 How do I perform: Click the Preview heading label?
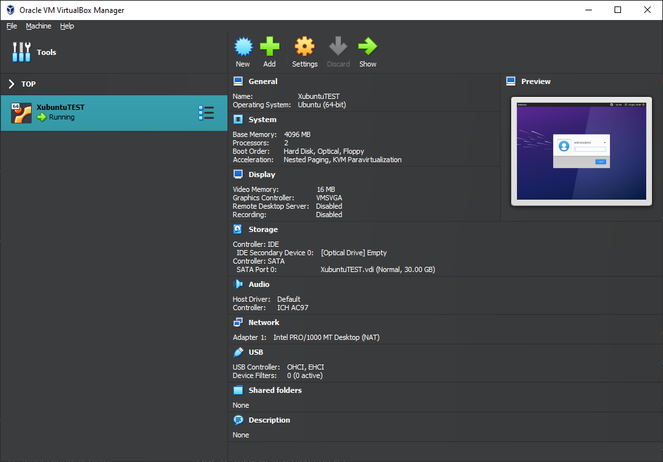click(x=536, y=81)
